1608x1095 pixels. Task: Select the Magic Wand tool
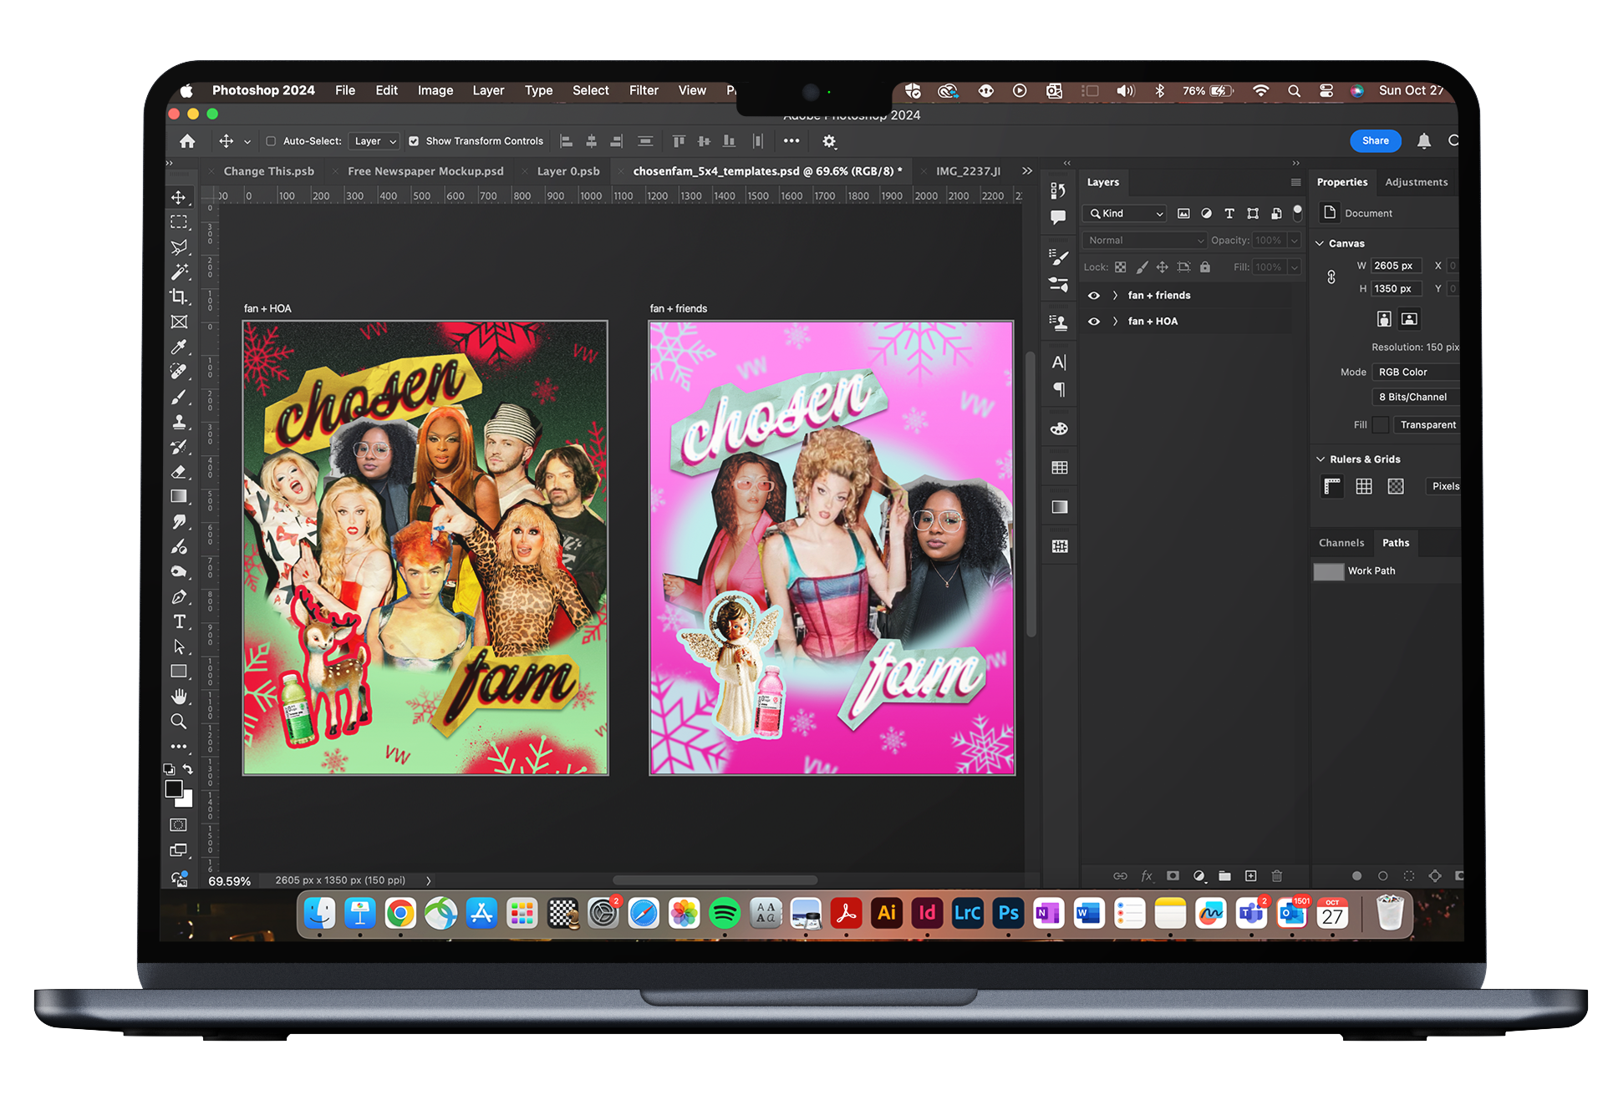[x=179, y=272]
